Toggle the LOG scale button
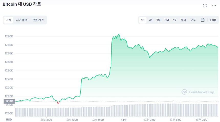The image size is (220, 122). click(x=213, y=20)
